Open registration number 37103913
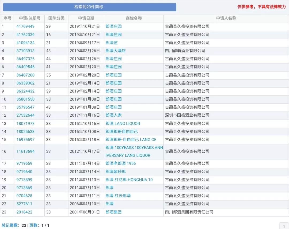289x229 pixels. (x=25, y=51)
